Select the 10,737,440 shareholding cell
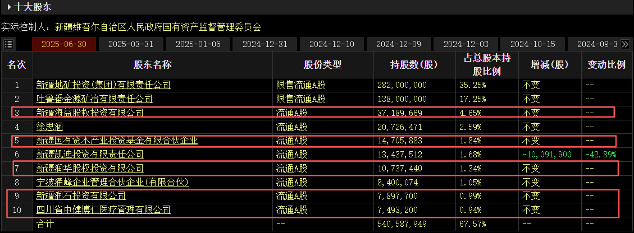634x233 pixels. (x=399, y=168)
